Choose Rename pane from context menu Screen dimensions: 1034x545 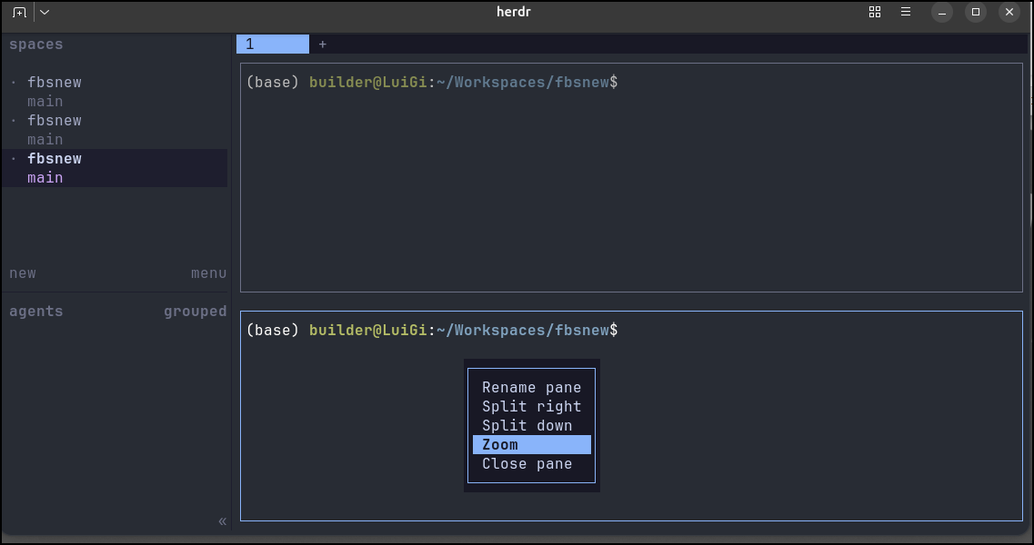531,388
